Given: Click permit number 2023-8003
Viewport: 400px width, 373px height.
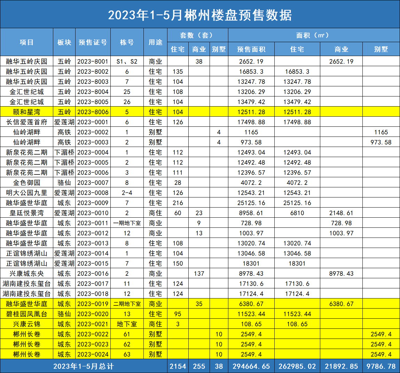Looking at the screenshot, I should pyautogui.click(x=93, y=81).
